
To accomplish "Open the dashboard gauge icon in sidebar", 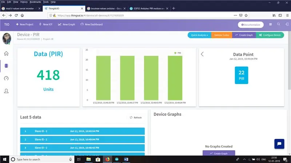I will pos(6,78).
